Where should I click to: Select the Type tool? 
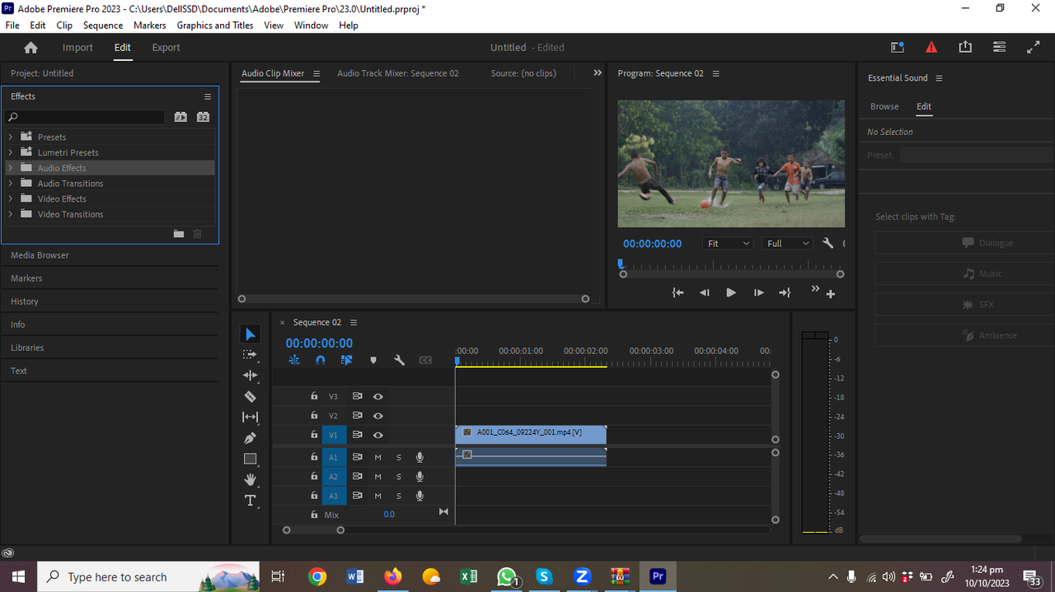pos(251,501)
